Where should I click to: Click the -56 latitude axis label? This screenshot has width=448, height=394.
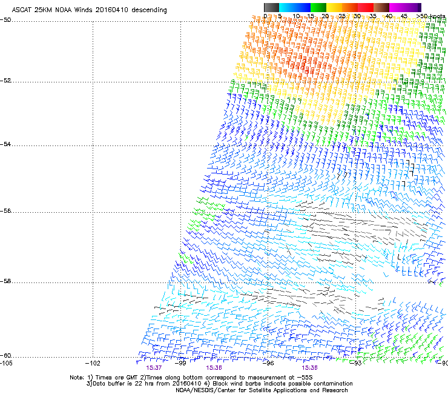5,210
